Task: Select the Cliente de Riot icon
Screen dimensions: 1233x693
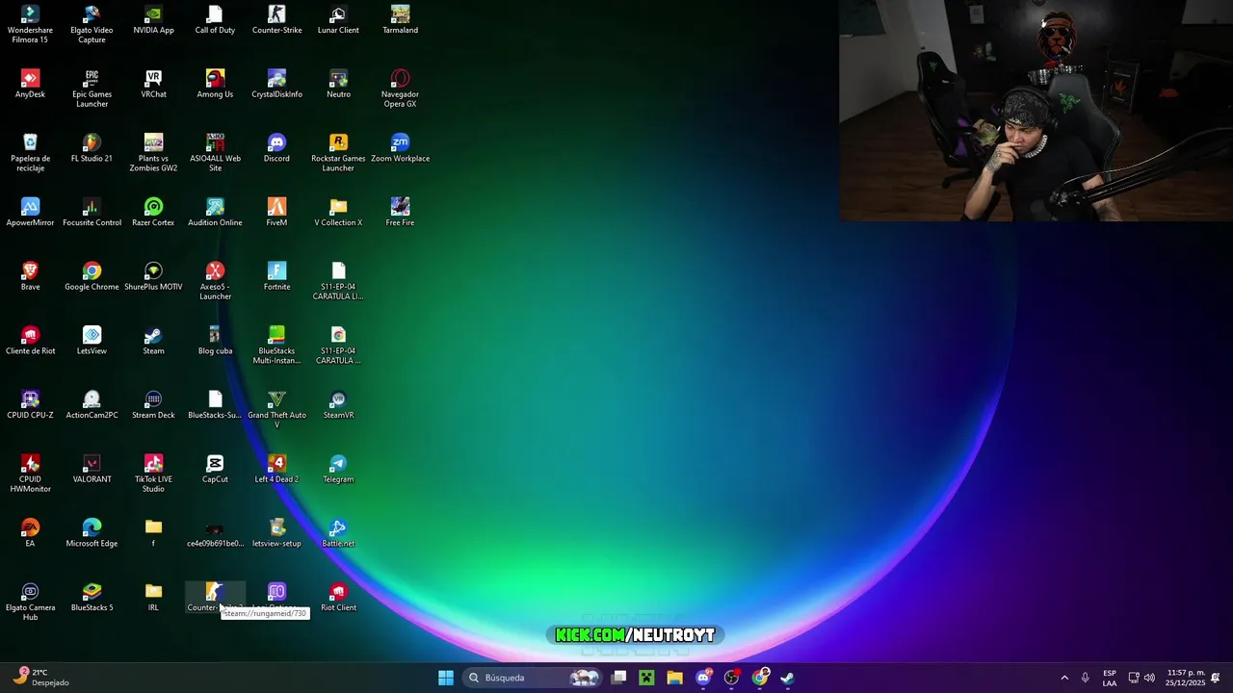Action: point(30,341)
